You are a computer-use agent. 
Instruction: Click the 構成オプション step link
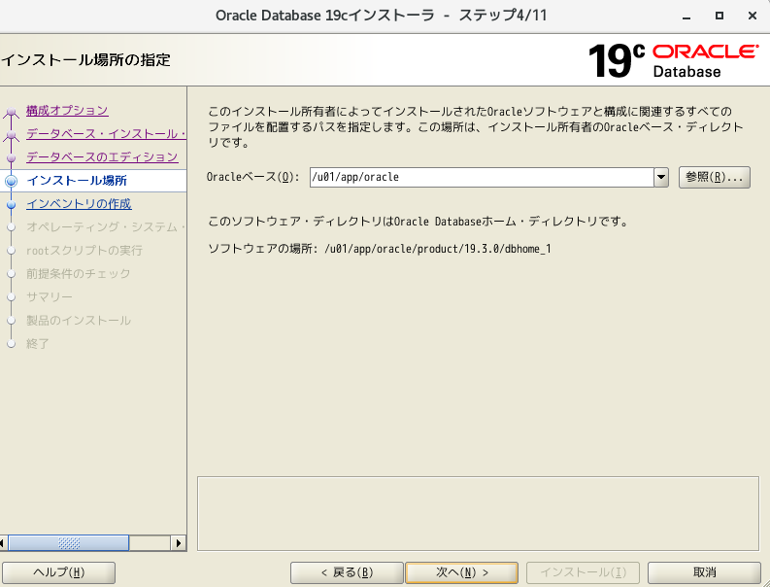click(67, 111)
